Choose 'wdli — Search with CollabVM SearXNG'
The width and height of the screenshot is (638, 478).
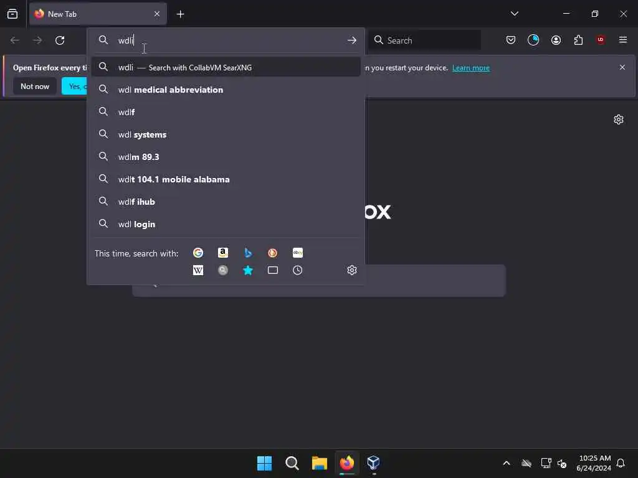pos(226,67)
